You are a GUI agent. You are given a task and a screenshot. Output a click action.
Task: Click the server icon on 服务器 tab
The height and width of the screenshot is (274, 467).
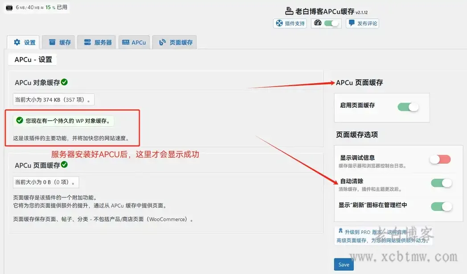click(88, 42)
